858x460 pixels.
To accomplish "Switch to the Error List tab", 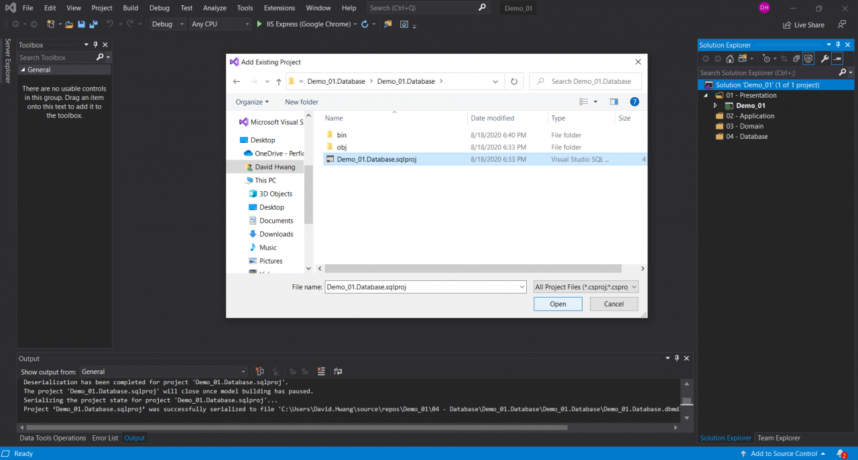I will (x=105, y=438).
